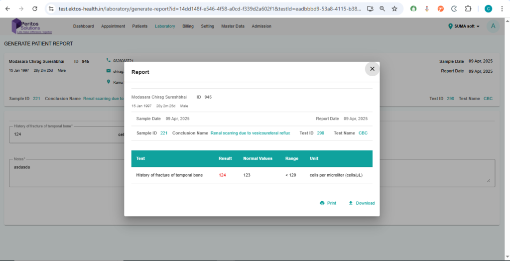Screen dimensions: 510x261
Task: Click the browser reload icon
Action: (34, 8)
